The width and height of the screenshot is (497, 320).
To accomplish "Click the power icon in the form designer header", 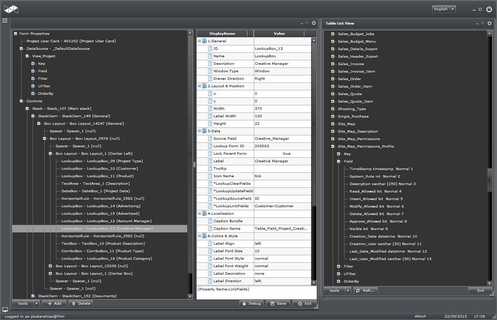I will [x=314, y=23].
